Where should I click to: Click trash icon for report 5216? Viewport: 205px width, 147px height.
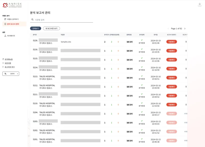tap(186, 51)
